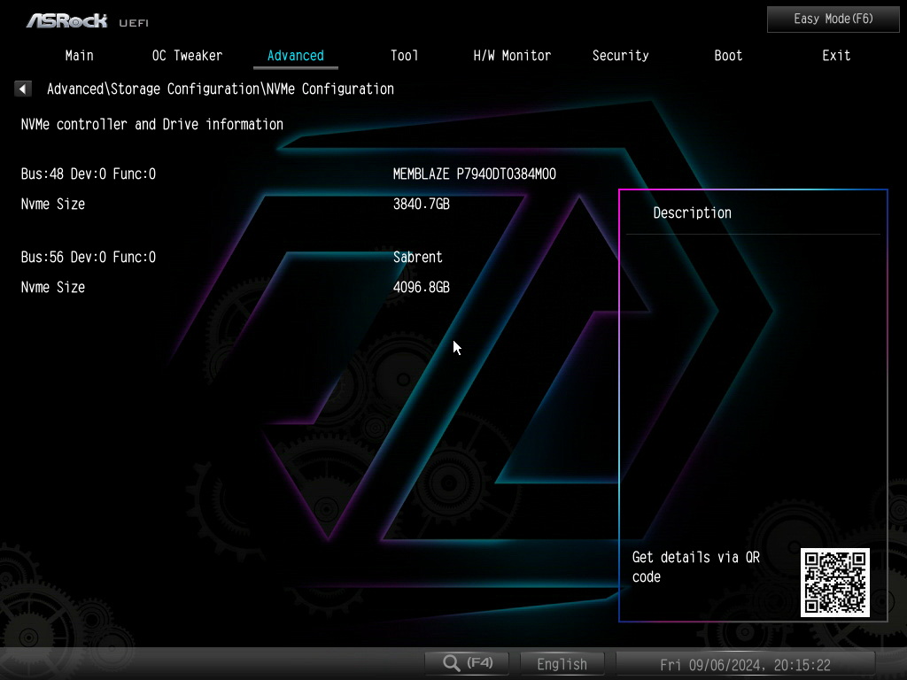This screenshot has width=907, height=680.
Task: Select the Advanced tab
Action: (296, 56)
